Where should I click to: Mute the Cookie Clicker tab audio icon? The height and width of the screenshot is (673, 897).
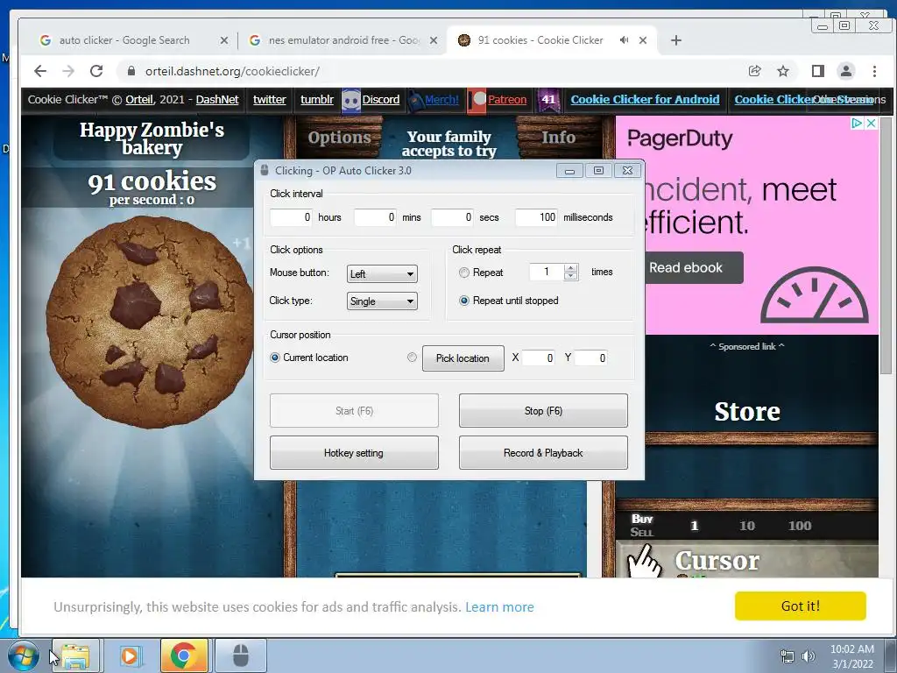point(624,40)
